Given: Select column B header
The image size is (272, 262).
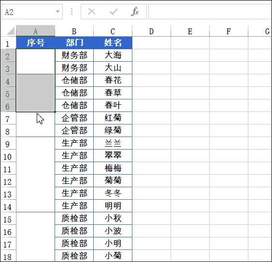Looking at the screenshot, I should (74, 31).
